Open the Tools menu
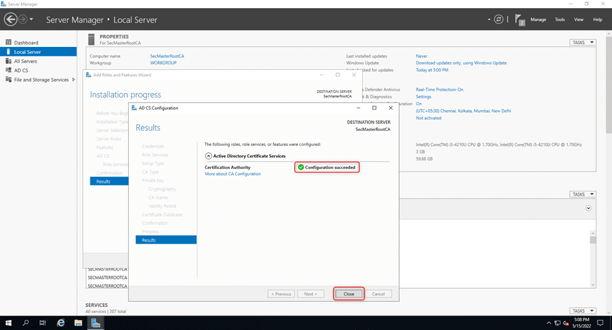Image resolution: width=612 pixels, height=330 pixels. tap(560, 19)
